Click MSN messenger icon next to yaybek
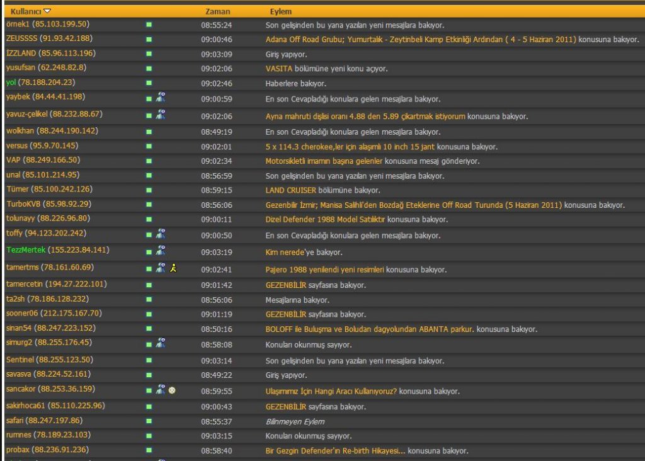 [x=161, y=97]
